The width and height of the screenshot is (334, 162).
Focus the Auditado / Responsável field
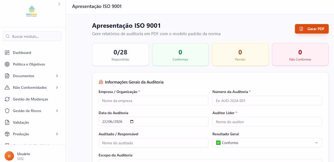(x=153, y=143)
